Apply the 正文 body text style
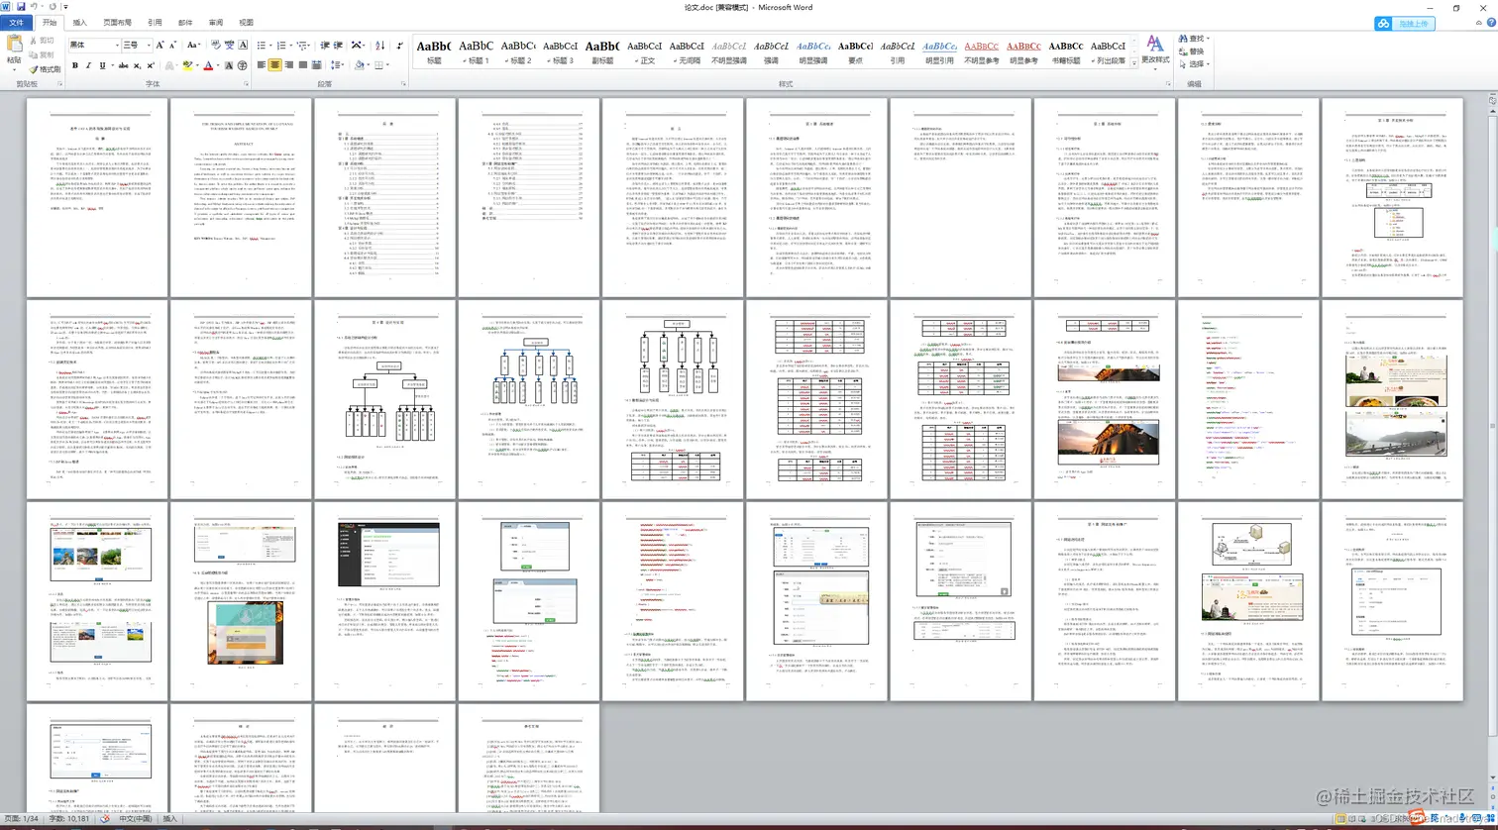This screenshot has width=1498, height=830. tap(646, 51)
